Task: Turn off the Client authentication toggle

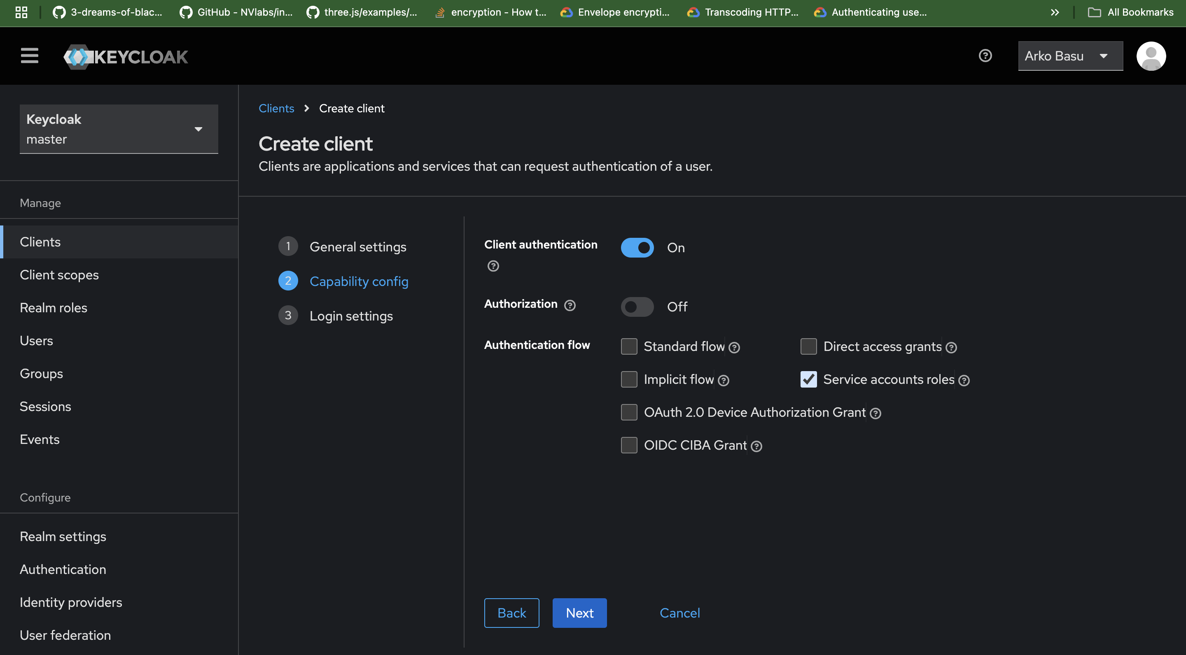Action: point(637,247)
